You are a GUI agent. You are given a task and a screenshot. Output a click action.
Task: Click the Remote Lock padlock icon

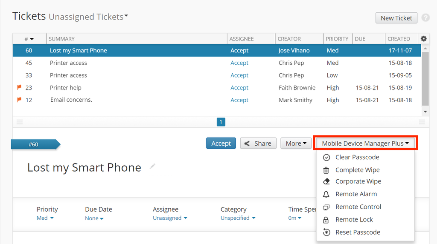tap(326, 220)
